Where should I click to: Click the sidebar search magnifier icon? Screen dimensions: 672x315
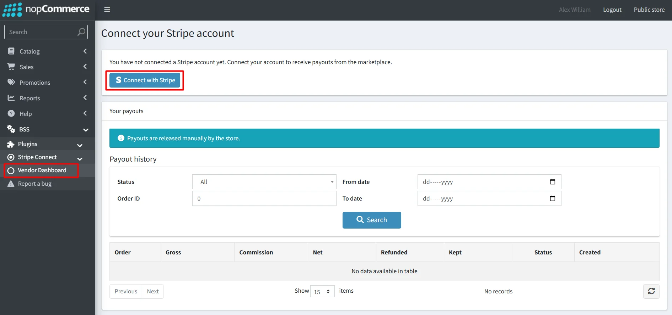click(81, 32)
